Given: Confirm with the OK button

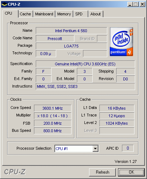Looking at the screenshot, I should point(131,172).
